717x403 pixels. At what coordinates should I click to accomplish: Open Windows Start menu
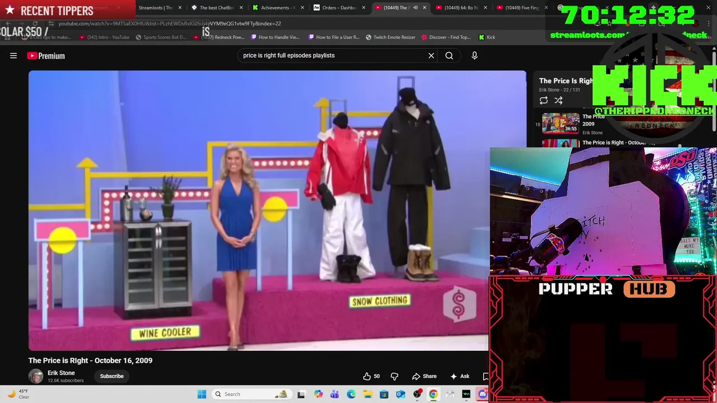[202, 394]
